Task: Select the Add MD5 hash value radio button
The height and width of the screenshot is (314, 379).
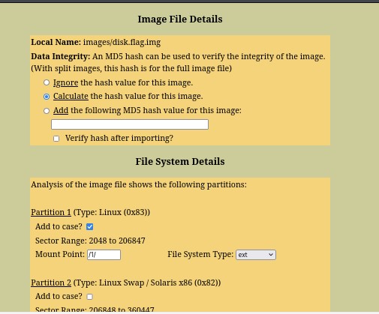Action: click(x=47, y=111)
